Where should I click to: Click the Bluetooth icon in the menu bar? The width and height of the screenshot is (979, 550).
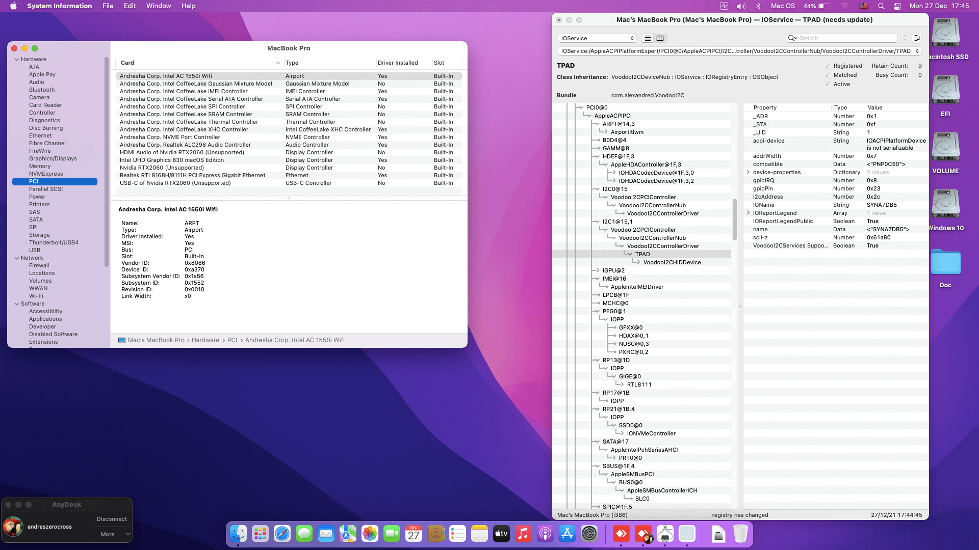(758, 6)
